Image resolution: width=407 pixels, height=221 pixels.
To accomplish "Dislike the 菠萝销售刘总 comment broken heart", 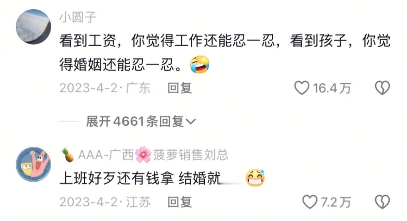I will pyautogui.click(x=382, y=202).
